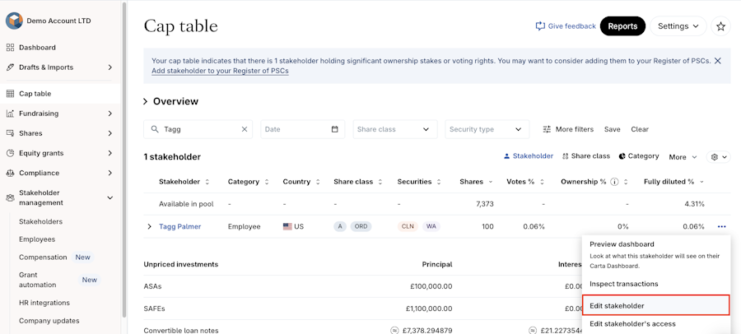Viewport: 741px width, 334px height.
Task: Add stakeholder to your Register of PSCs
Action: click(x=220, y=71)
